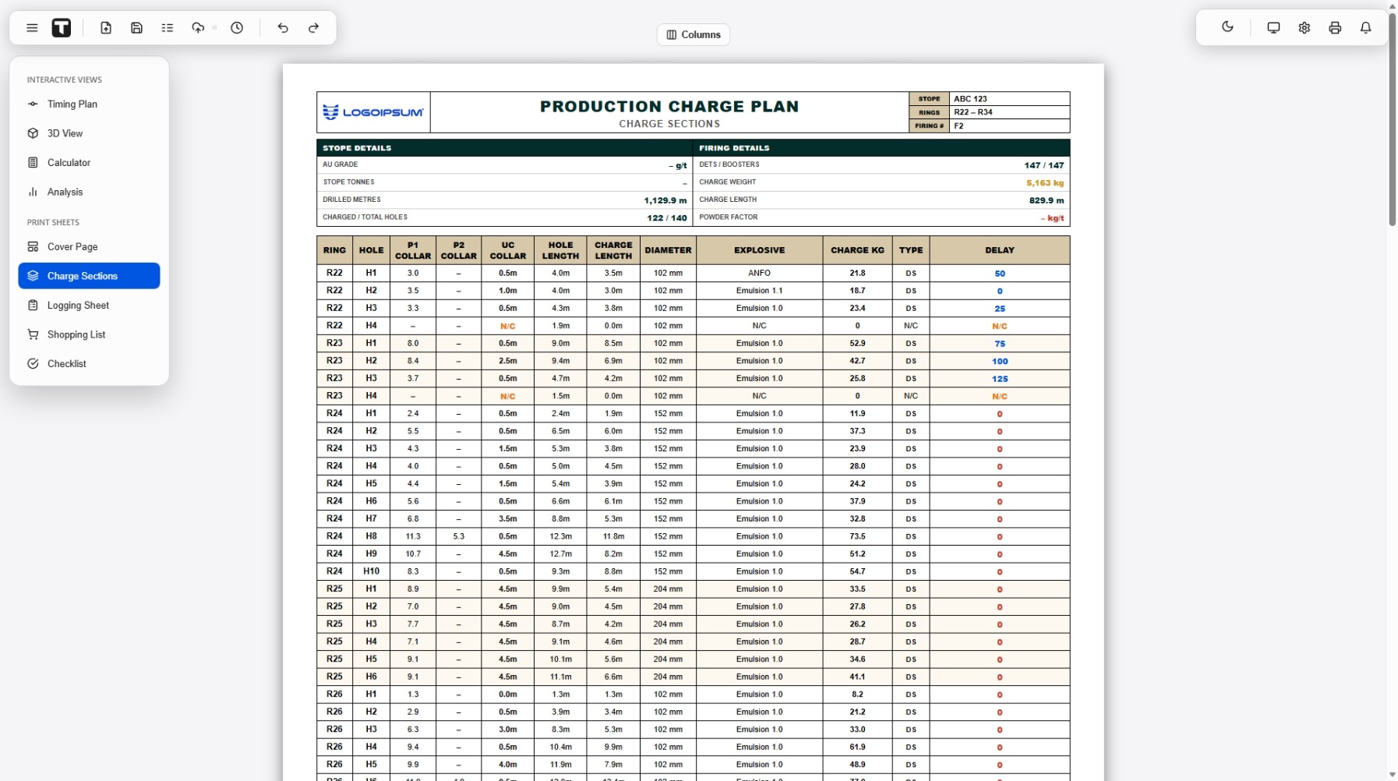
Task: Click the rings value R22 – R34
Action: [x=973, y=112]
